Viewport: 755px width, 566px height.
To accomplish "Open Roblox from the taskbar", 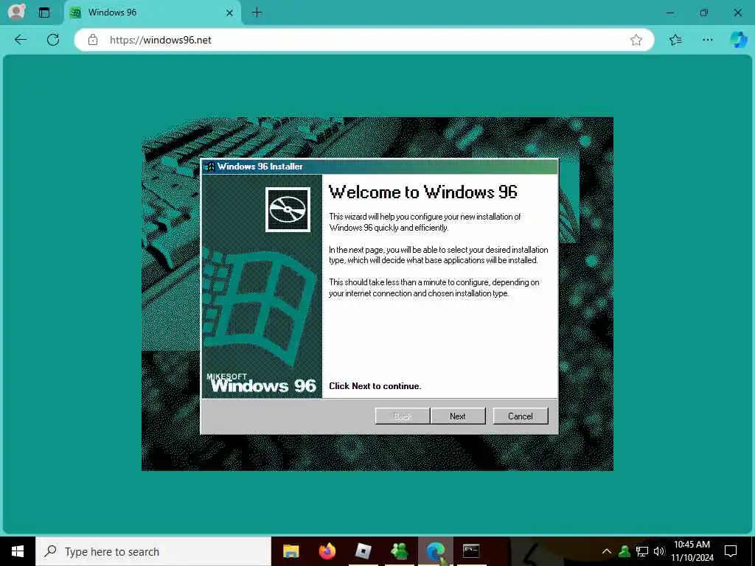I will 363,551.
